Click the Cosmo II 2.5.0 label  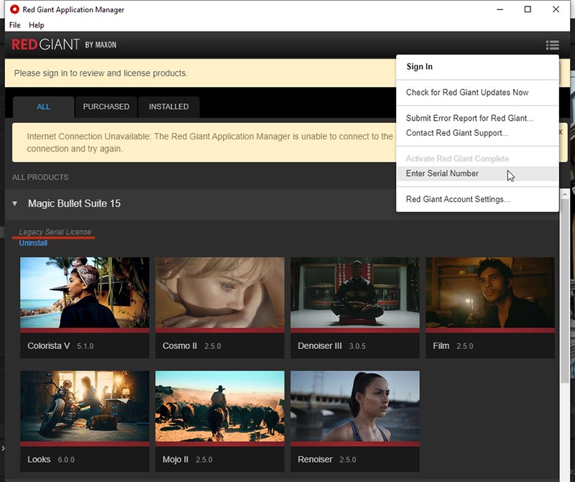click(x=192, y=346)
